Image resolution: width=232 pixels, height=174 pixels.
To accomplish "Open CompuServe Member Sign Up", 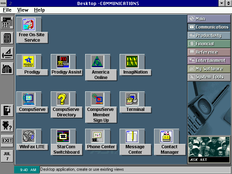I will (x=98, y=99).
